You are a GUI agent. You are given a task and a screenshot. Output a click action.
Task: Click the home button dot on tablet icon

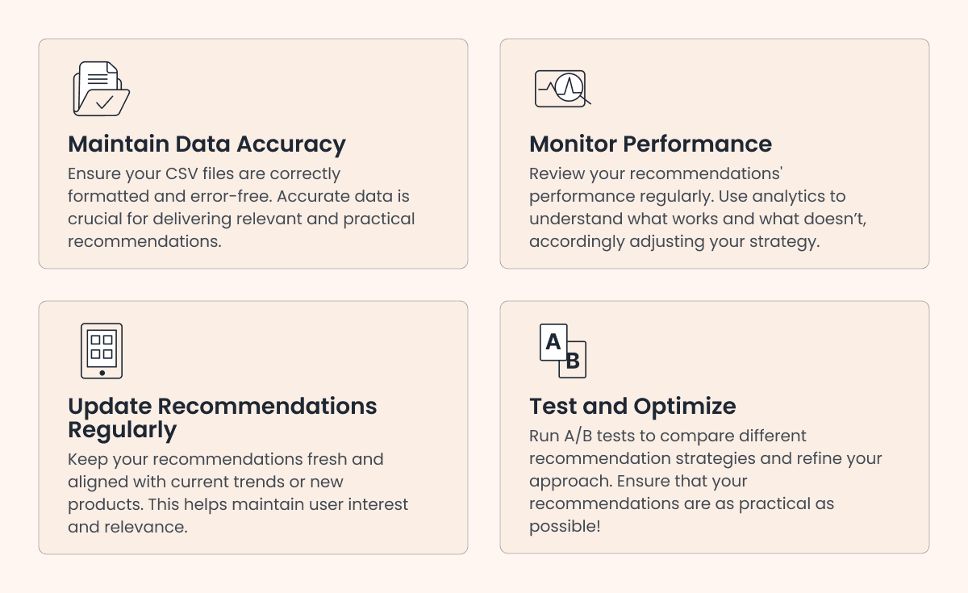[x=102, y=373]
